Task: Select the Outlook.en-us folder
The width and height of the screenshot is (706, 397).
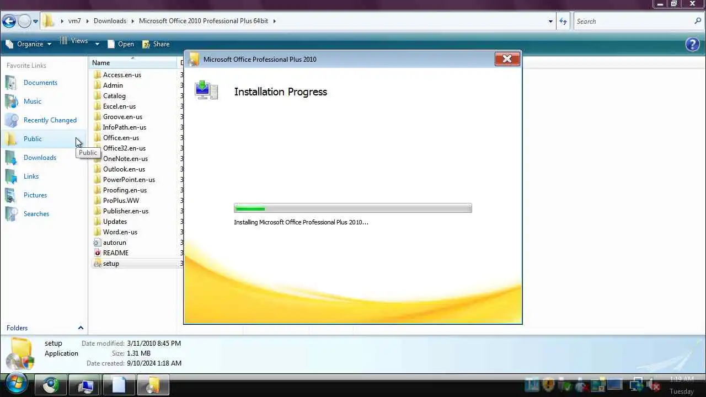Action: coord(124,169)
